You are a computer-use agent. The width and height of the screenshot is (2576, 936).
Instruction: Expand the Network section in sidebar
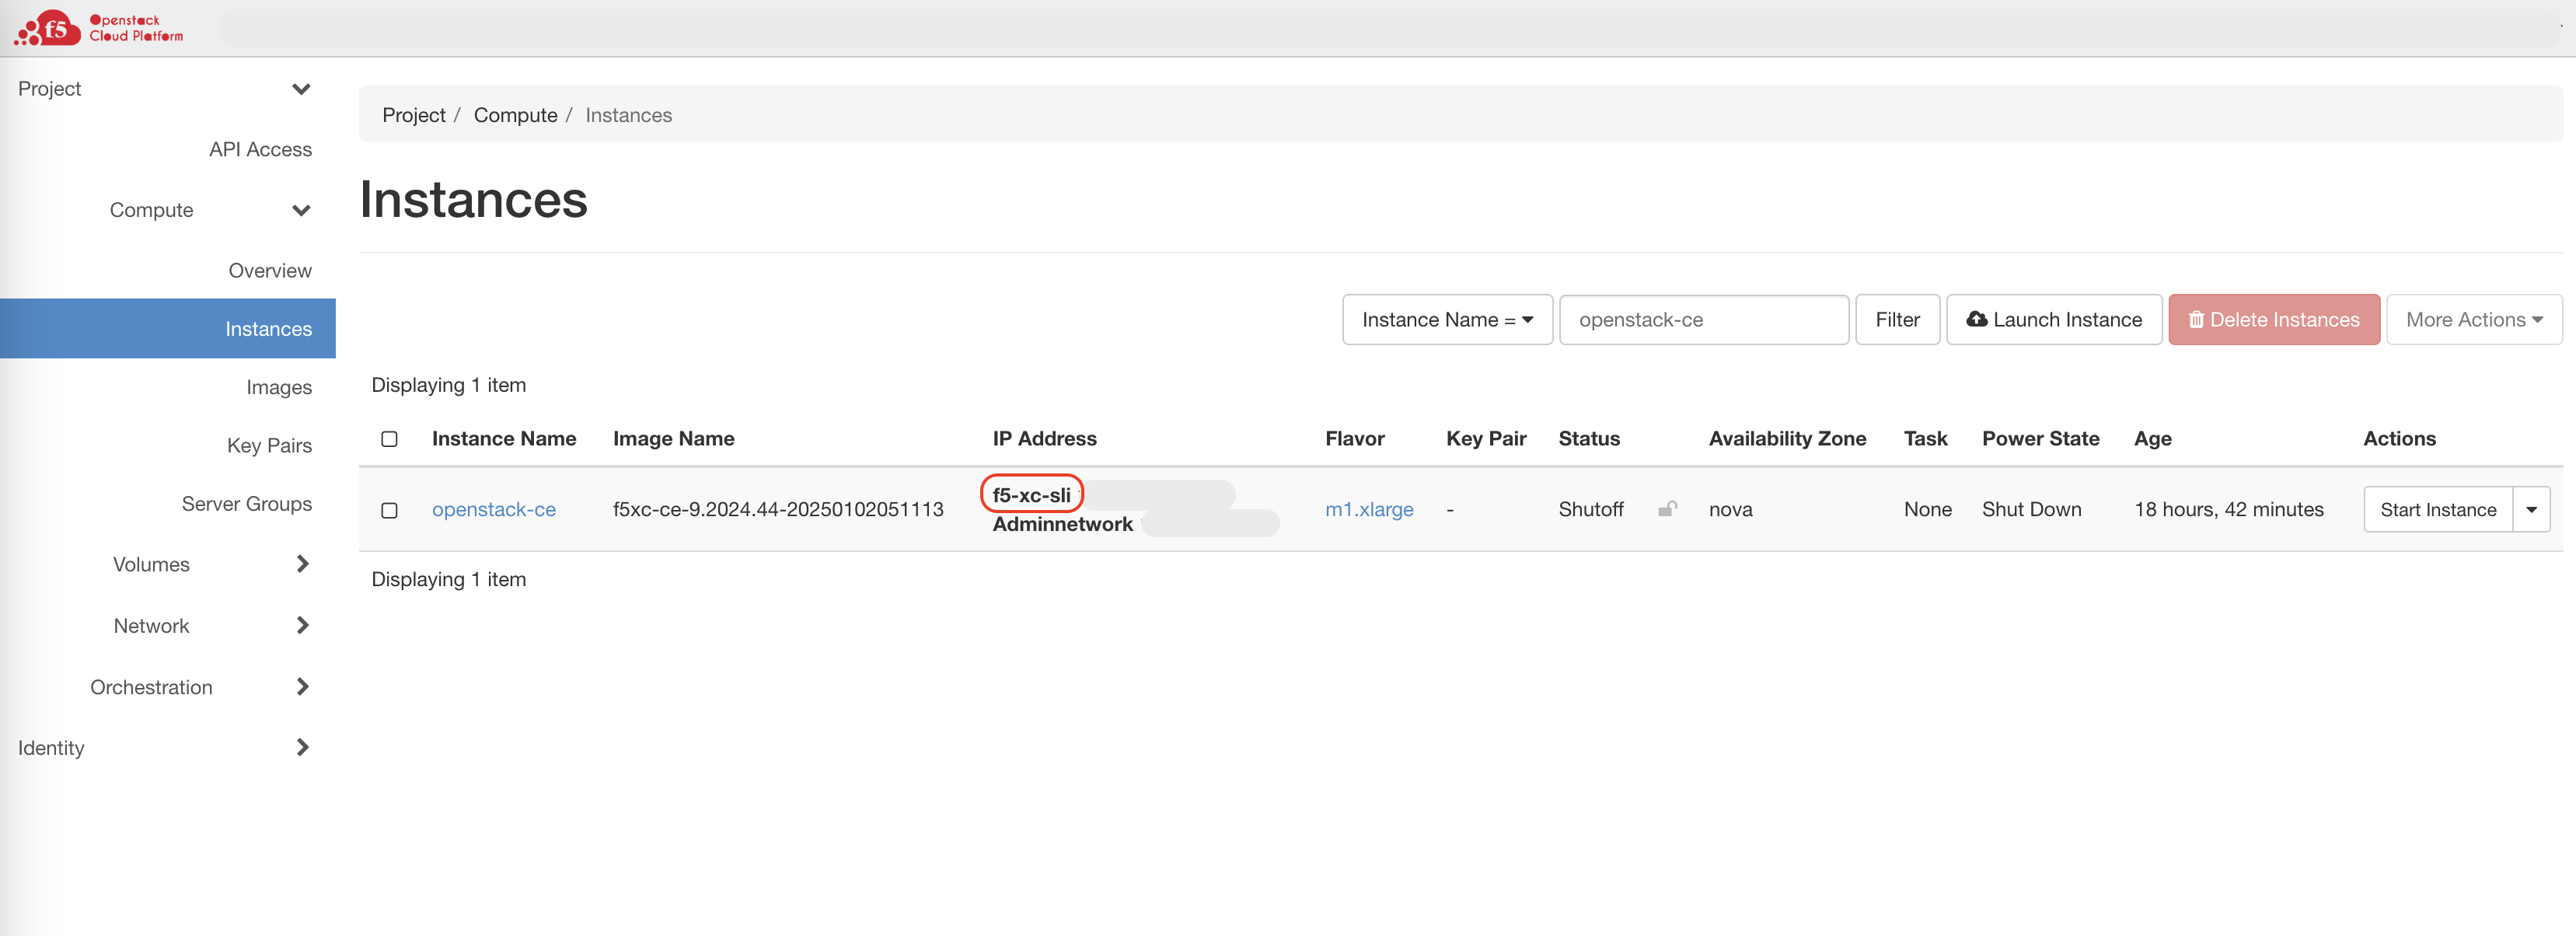(301, 625)
